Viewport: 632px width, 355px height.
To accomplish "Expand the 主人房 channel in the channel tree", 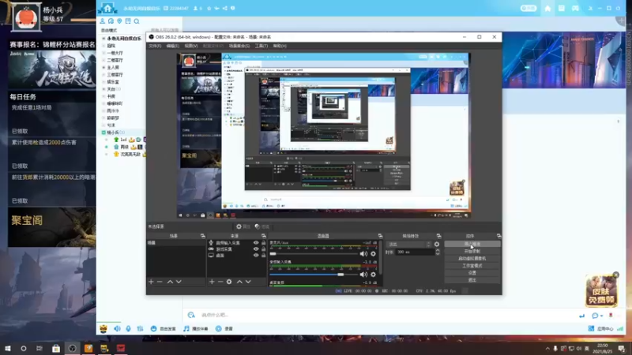I will click(x=103, y=67).
